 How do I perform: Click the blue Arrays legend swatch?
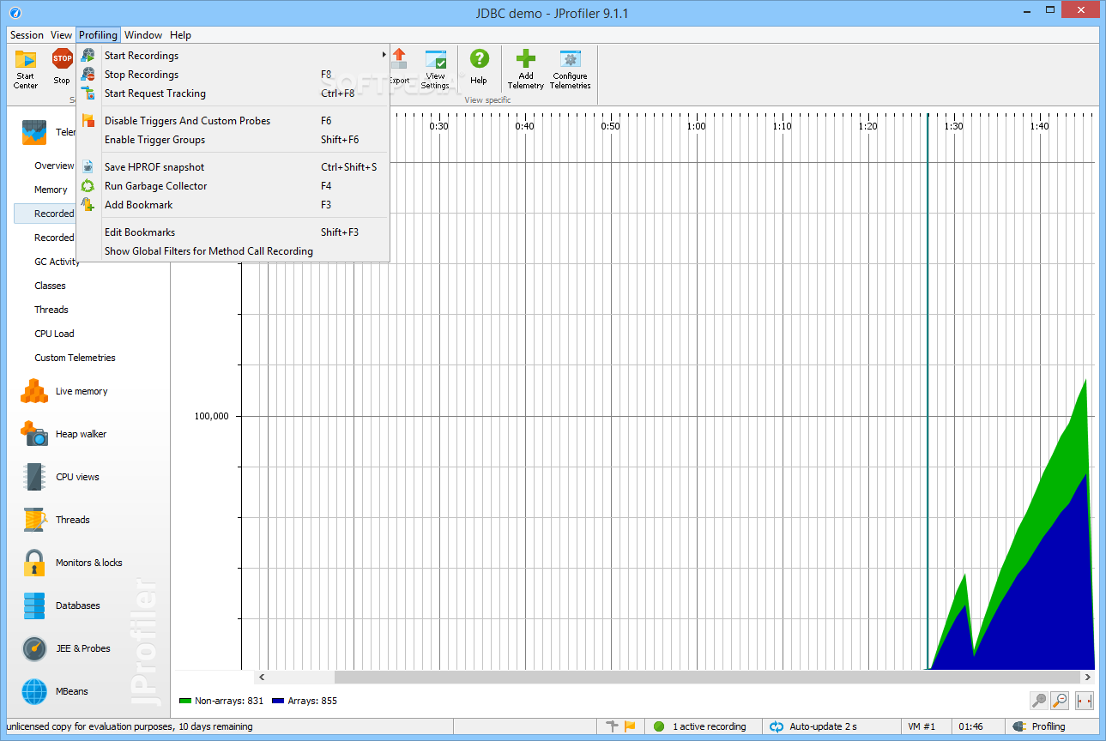click(278, 701)
